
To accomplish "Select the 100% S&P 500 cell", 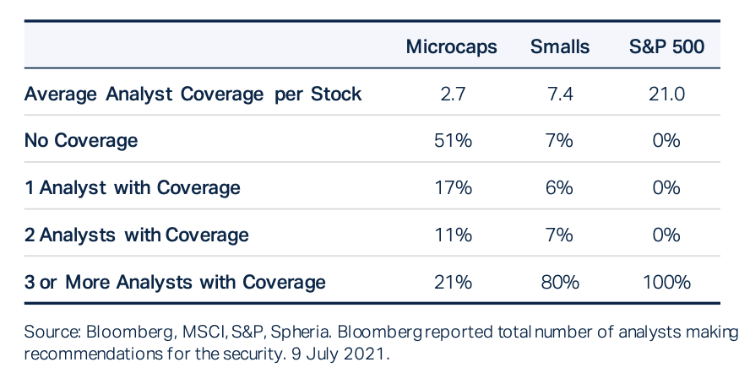I will point(666,281).
